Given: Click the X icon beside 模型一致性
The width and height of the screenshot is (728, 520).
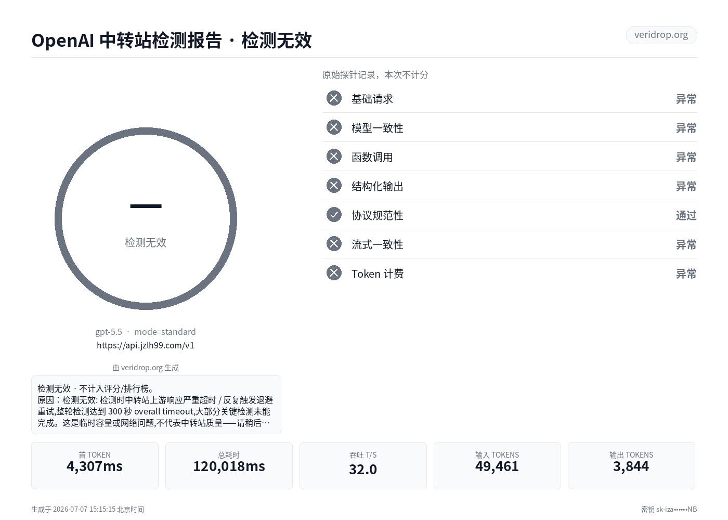Looking at the screenshot, I should (334, 127).
